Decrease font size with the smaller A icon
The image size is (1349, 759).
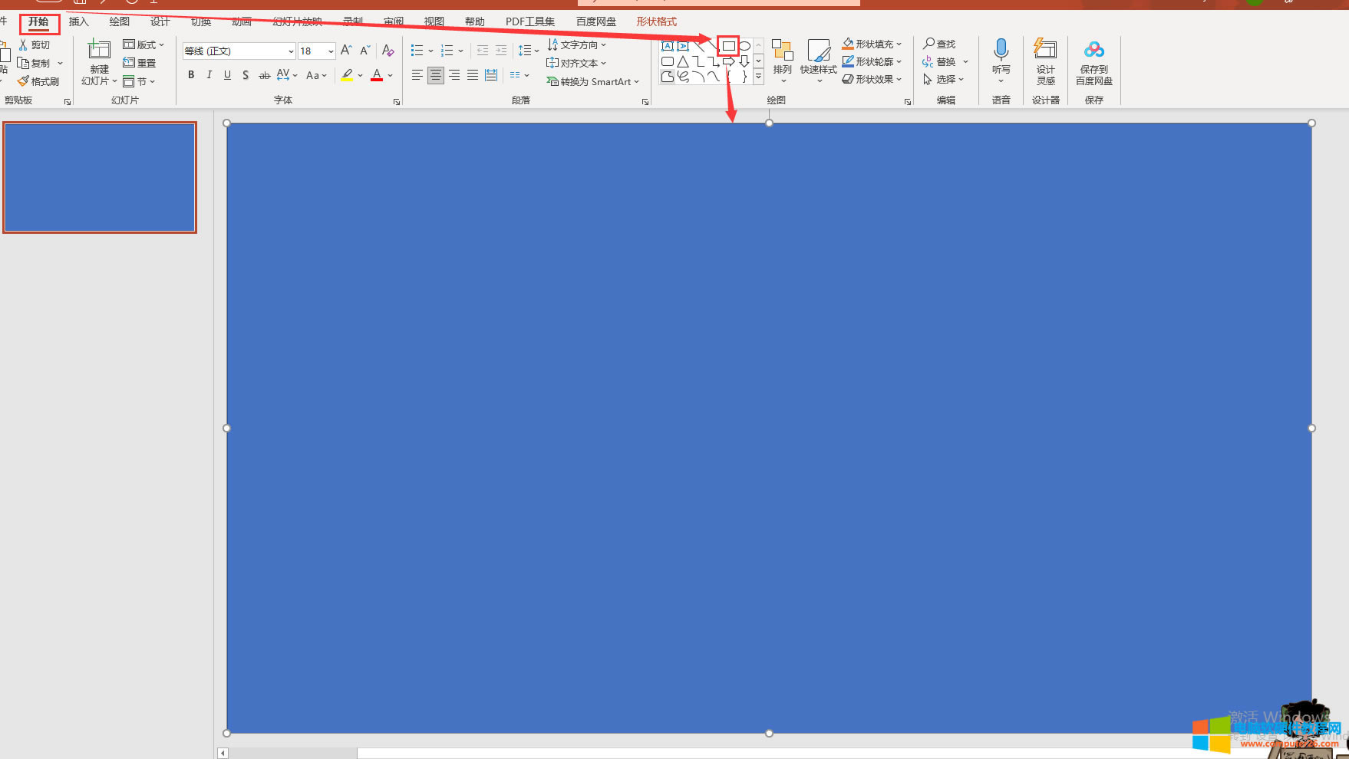(x=365, y=51)
